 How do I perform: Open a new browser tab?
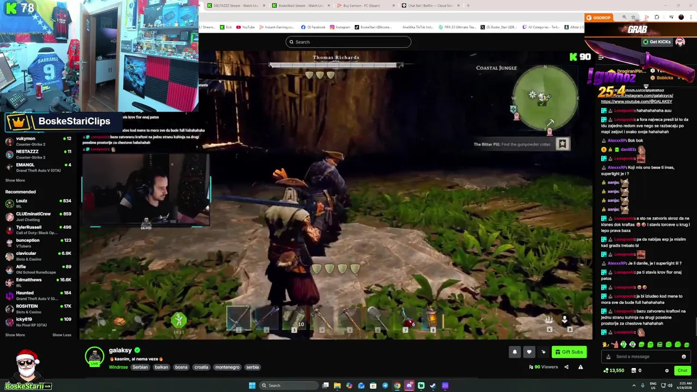click(x=468, y=5)
